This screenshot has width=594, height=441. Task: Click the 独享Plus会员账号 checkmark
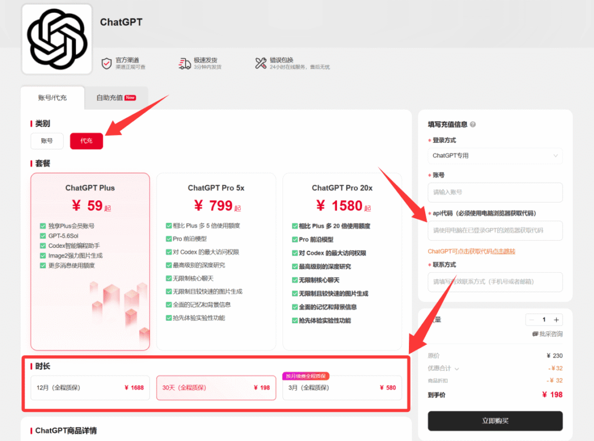[43, 226]
